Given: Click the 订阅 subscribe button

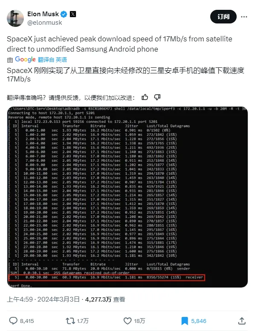Looking at the screenshot, I should [x=223, y=17].
